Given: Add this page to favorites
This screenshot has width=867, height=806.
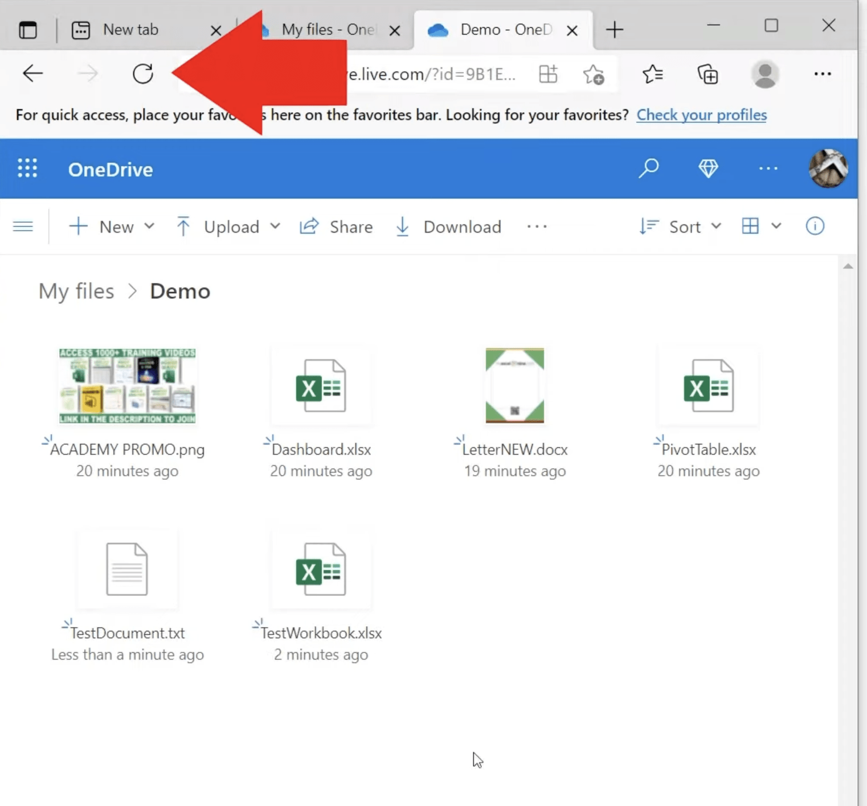Looking at the screenshot, I should [x=594, y=74].
